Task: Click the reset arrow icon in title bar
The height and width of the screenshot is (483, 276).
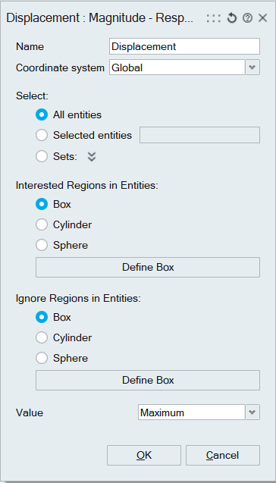Action: click(x=232, y=18)
